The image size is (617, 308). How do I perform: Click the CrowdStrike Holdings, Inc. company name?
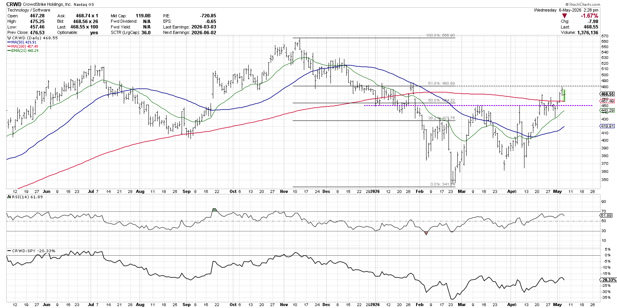tap(47, 4)
